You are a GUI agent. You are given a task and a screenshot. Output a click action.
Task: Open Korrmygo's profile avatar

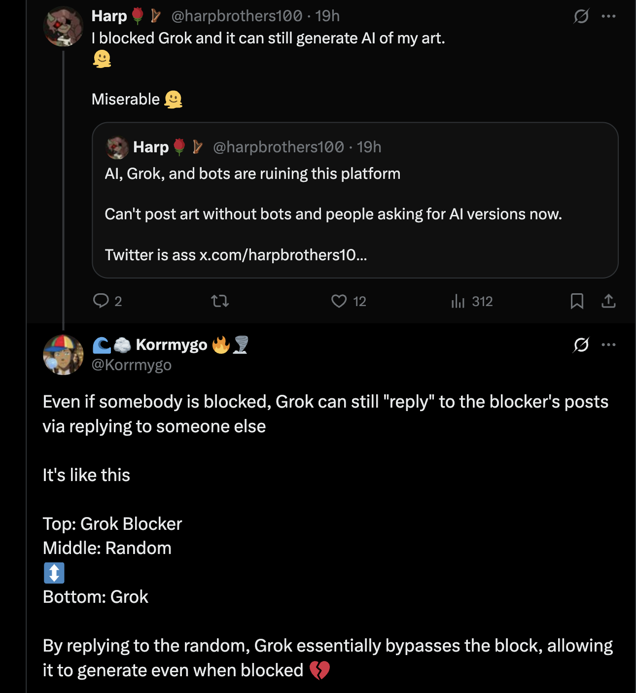point(63,355)
